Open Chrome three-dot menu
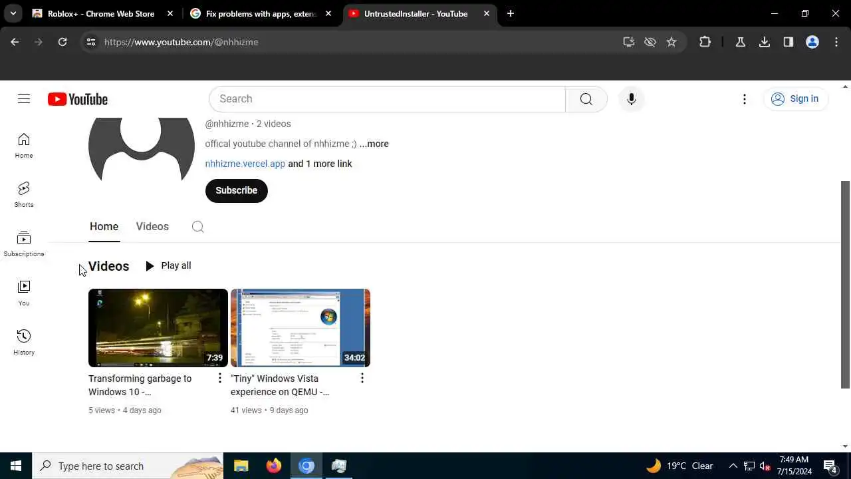Viewport: 851px width, 479px height. [x=836, y=42]
